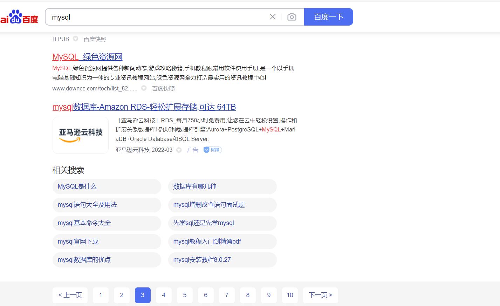This screenshot has width=500, height=306.
Task: Click the 绿色资源网 result description text
Action: (173, 73)
